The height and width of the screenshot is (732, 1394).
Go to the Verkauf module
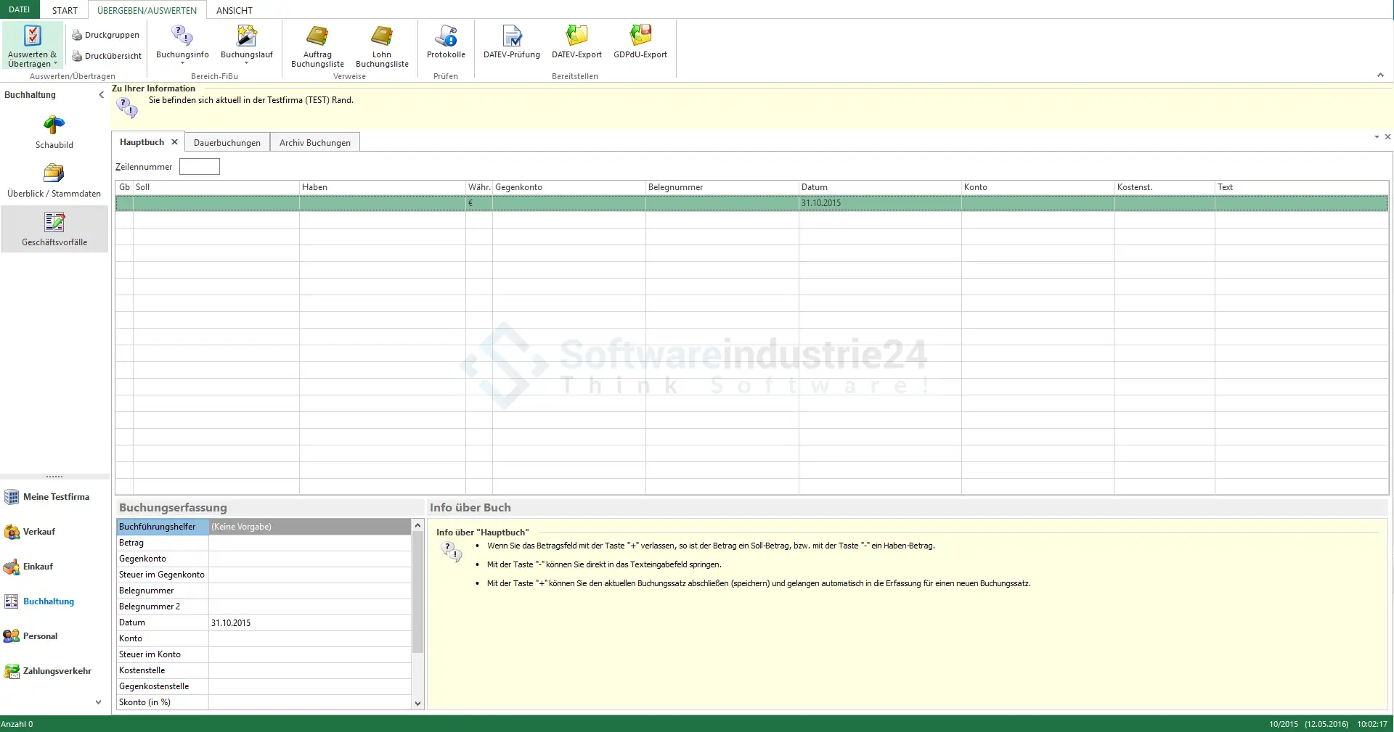click(39, 532)
